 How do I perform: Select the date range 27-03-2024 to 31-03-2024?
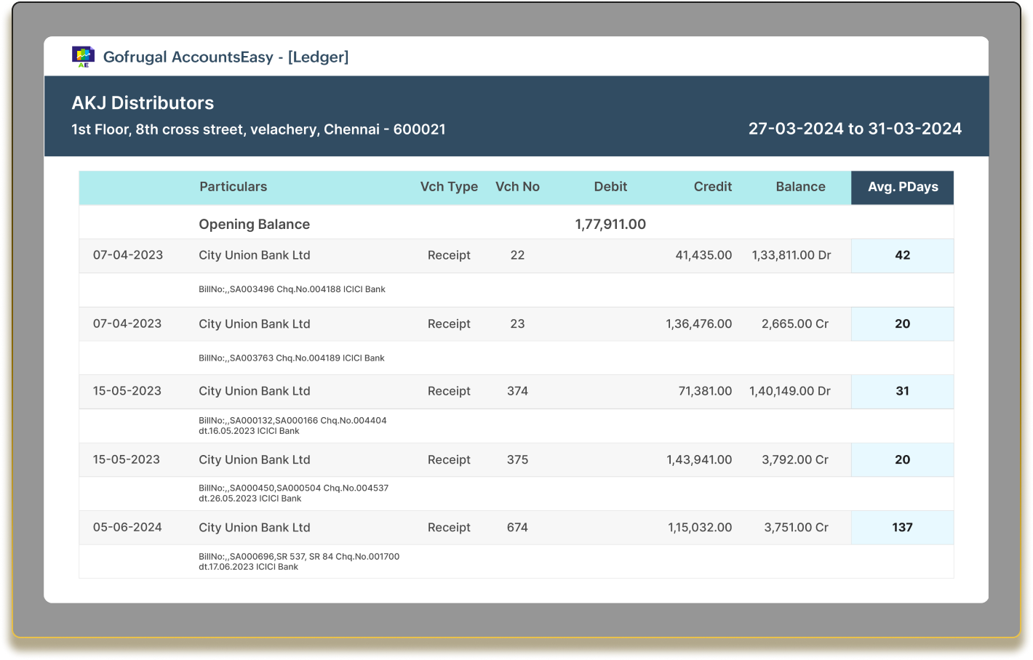click(855, 129)
